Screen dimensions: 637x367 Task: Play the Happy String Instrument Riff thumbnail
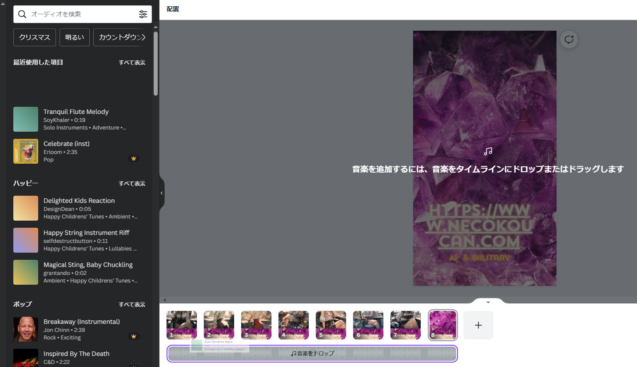[x=26, y=240]
